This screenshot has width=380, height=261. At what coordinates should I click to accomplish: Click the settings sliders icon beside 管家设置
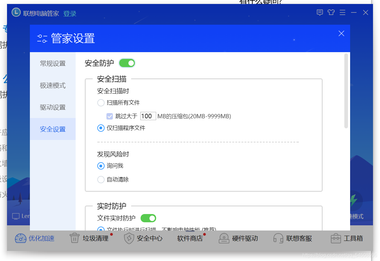click(x=42, y=38)
